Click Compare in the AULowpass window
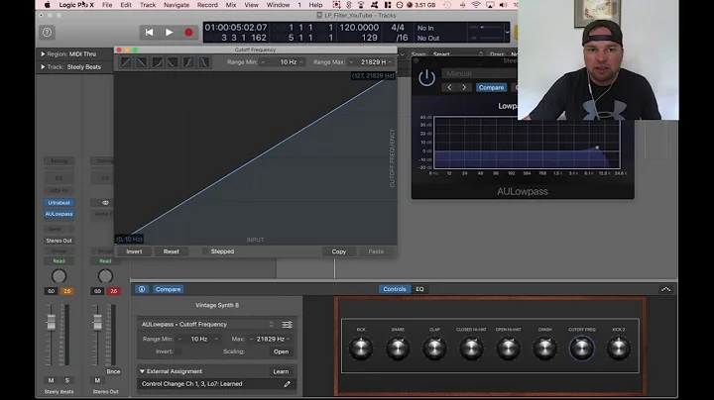Viewport: 714px width, 400px height. (491, 88)
